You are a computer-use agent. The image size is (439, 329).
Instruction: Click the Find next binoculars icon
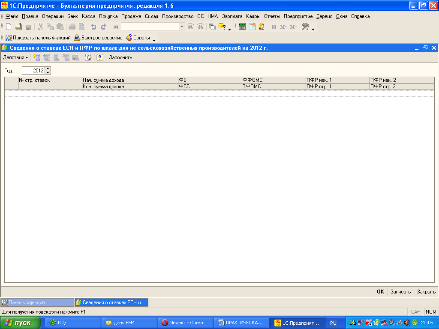click(x=190, y=27)
